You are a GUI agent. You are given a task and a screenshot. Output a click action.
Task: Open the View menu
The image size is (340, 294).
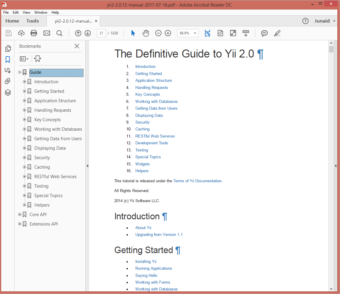[x=26, y=12]
